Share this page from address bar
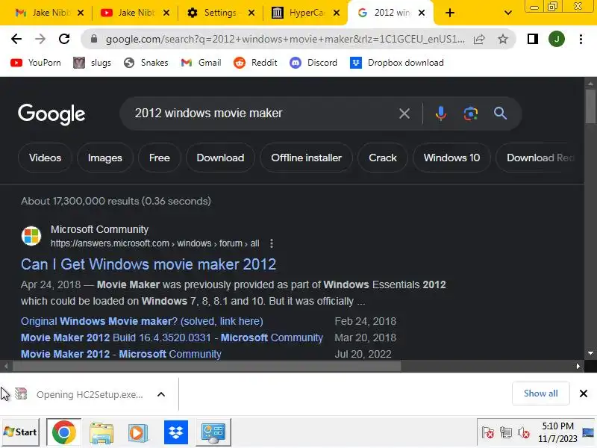The height and width of the screenshot is (448, 597). [x=479, y=39]
